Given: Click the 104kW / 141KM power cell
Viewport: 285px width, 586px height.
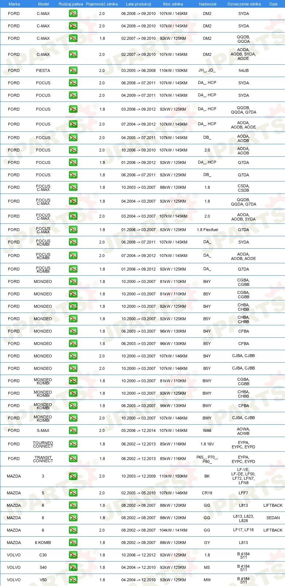Looking at the screenshot, I should [x=173, y=530].
